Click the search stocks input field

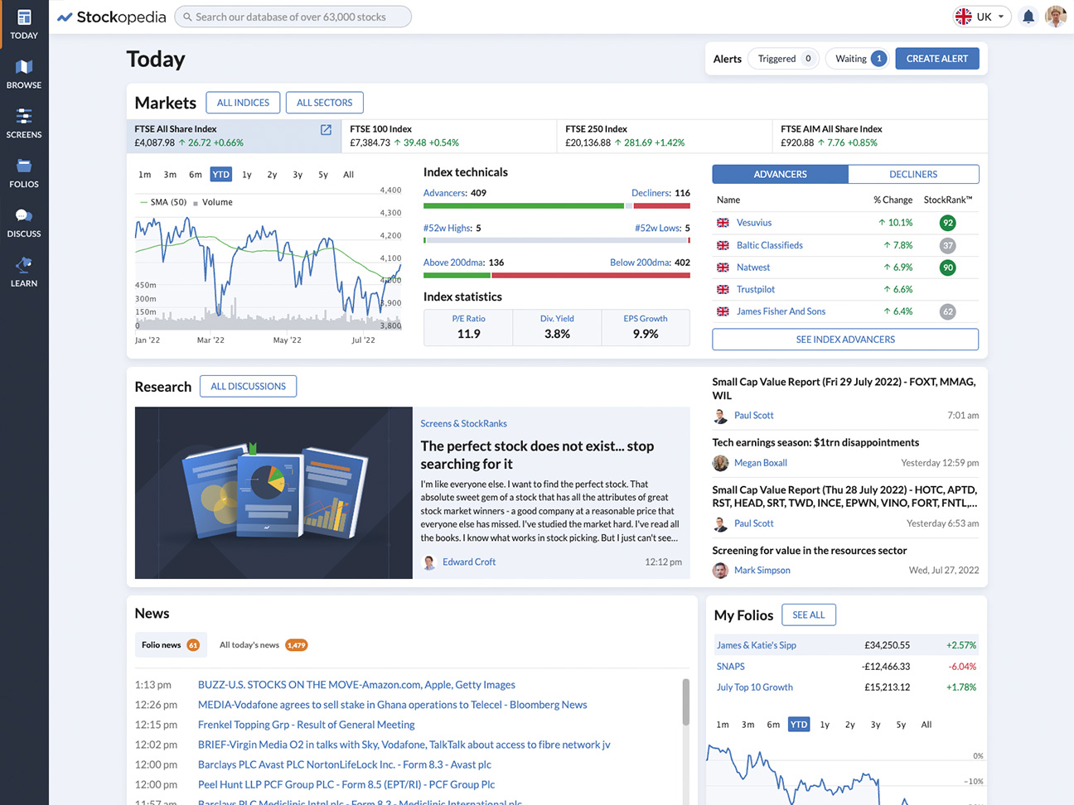(293, 17)
